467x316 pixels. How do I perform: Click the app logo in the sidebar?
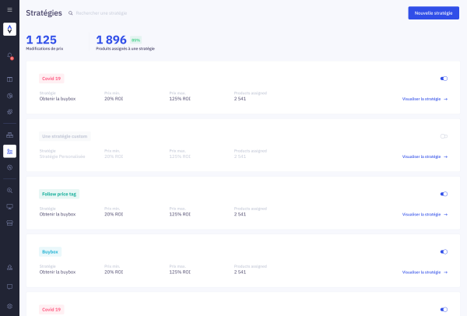click(x=9, y=30)
